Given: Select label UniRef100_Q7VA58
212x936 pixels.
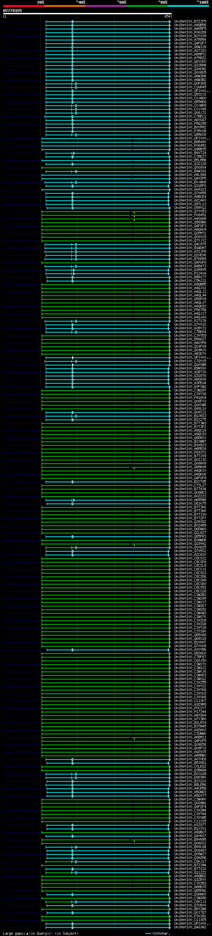Looking at the screenshot, I should click(x=190, y=193).
